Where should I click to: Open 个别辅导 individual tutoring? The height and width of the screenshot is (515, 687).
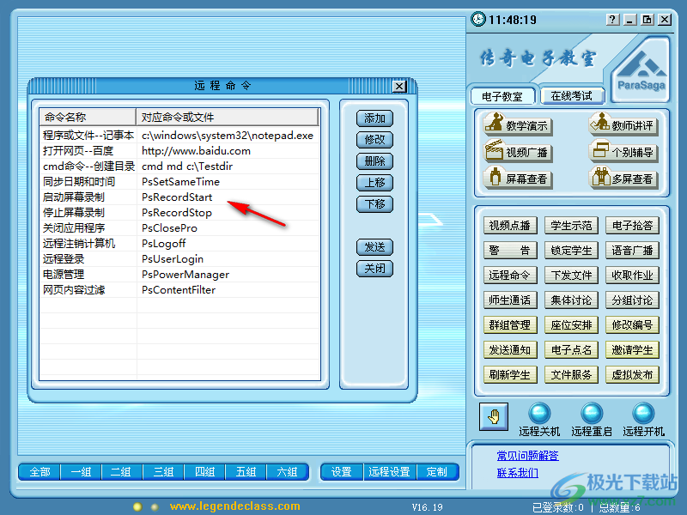pyautogui.click(x=623, y=152)
